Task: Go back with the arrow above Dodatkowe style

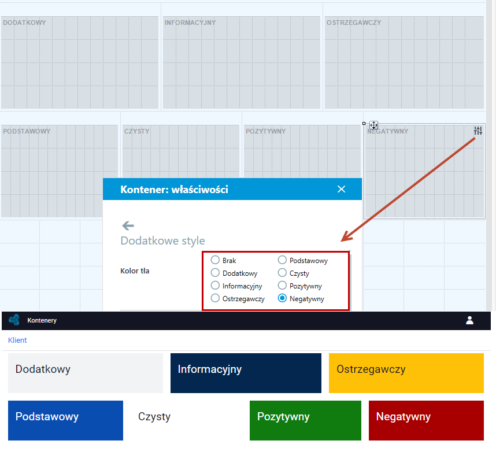Action: coord(128,225)
